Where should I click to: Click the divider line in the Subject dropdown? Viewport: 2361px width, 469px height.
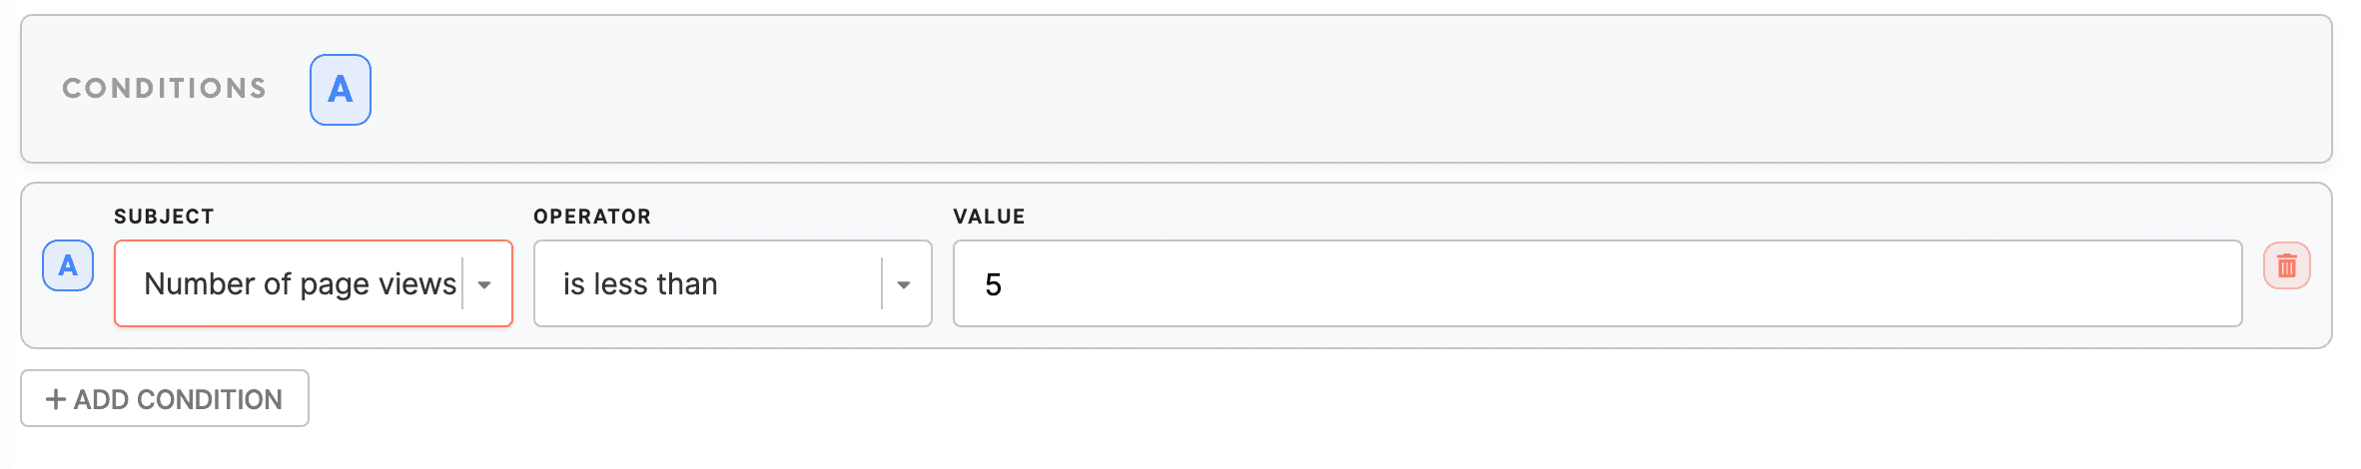[462, 284]
